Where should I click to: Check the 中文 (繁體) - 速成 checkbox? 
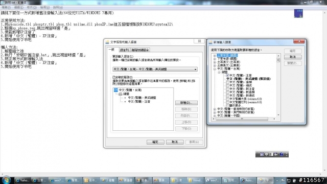227,85
